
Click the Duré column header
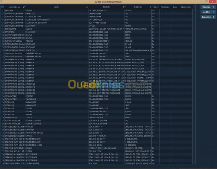tap(175, 7)
